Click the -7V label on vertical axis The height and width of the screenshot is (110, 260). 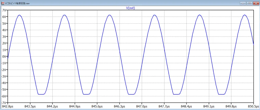(x=4, y=103)
